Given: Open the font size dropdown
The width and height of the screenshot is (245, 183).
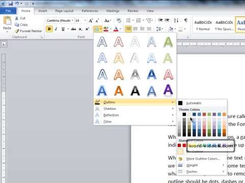Looking at the screenshot, I should [85, 20].
